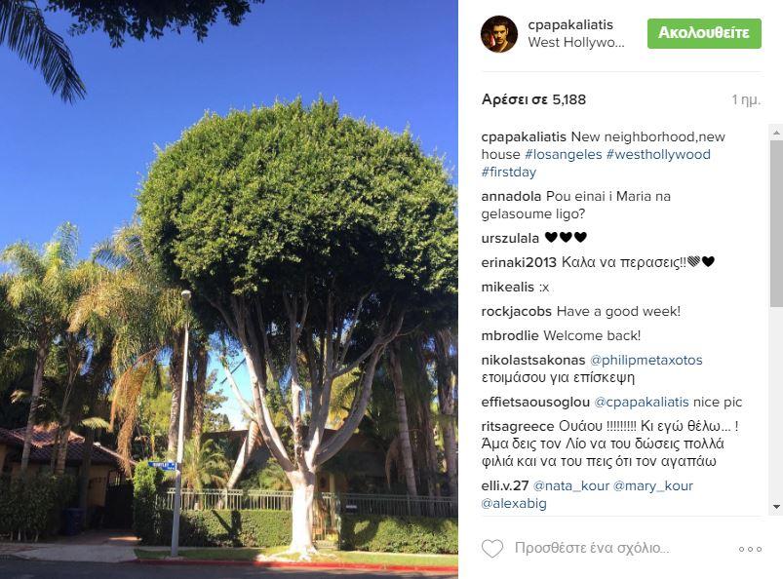Open the West Hollywood location link

pyautogui.click(x=575, y=43)
